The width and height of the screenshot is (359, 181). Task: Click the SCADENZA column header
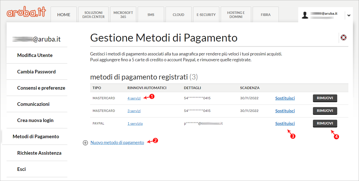point(250,88)
